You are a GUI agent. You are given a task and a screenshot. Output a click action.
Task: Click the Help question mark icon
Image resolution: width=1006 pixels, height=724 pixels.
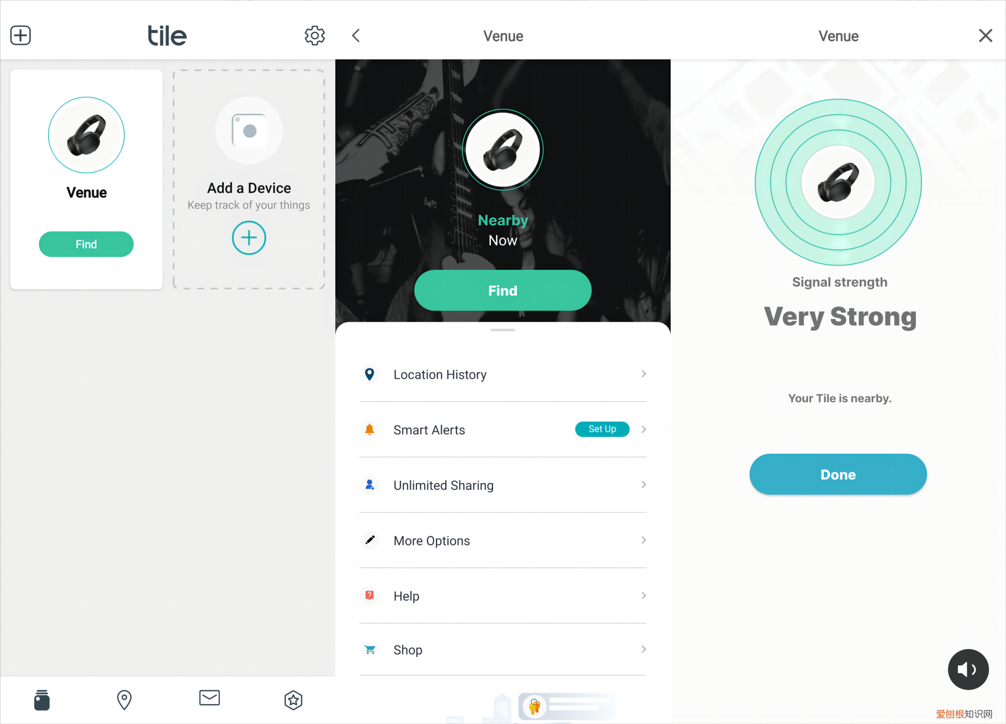point(369,595)
